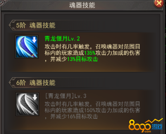The width and height of the screenshot is (166, 134).
Task: Click the .com text under 8090 logo
Action: point(147,131)
